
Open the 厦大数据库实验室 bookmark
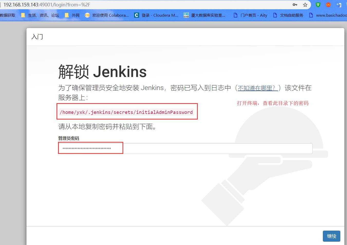pos(204,15)
